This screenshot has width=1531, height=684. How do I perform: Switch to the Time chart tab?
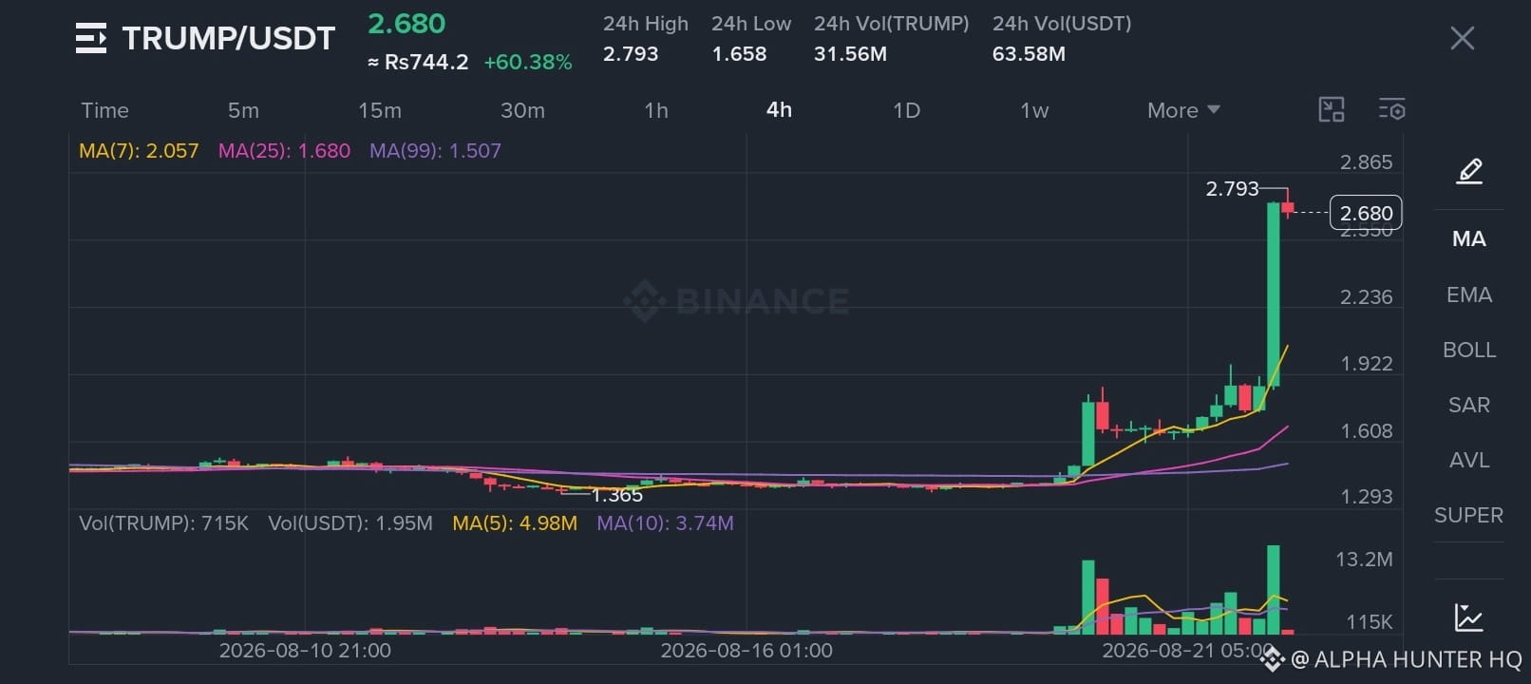104,110
